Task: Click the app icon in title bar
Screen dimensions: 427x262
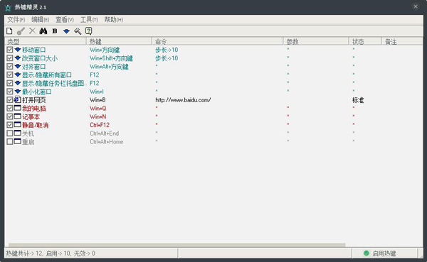Action: point(8,7)
